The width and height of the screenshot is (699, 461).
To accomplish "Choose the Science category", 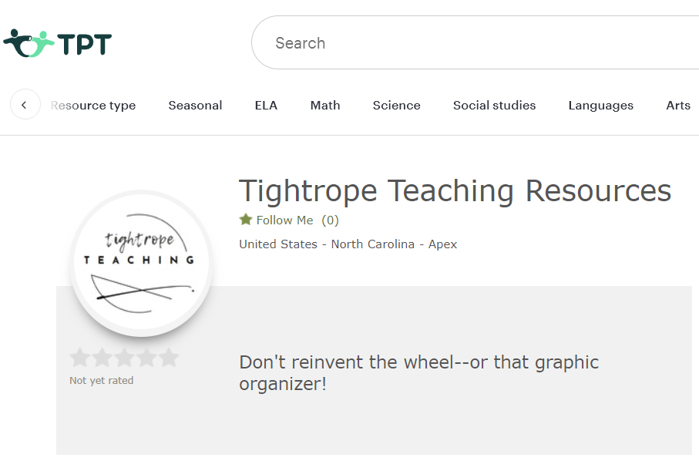I will coord(396,106).
